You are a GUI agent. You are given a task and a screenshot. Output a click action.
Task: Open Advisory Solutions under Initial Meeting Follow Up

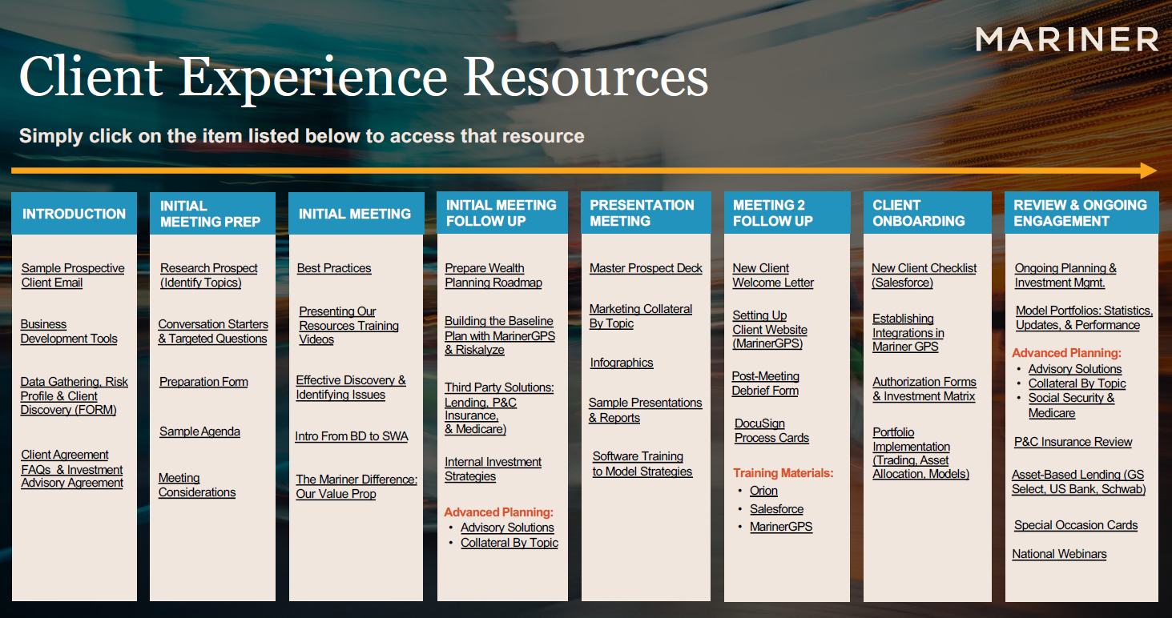coord(507,528)
